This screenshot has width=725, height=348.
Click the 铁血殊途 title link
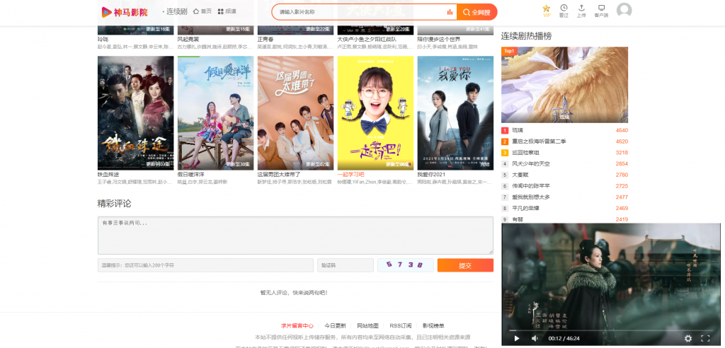click(108, 175)
